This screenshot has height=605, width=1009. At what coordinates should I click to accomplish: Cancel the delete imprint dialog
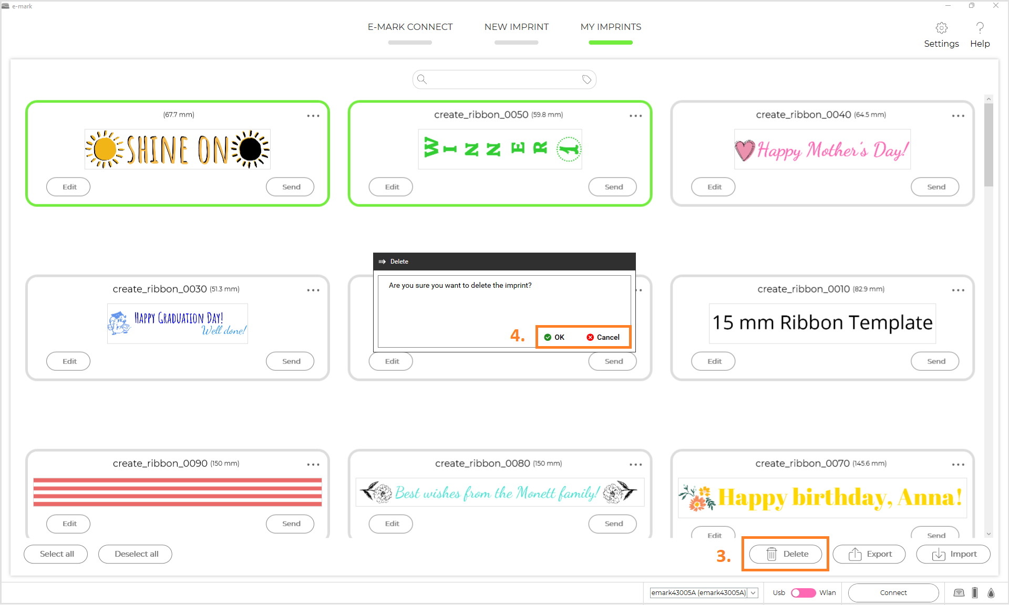tap(603, 337)
